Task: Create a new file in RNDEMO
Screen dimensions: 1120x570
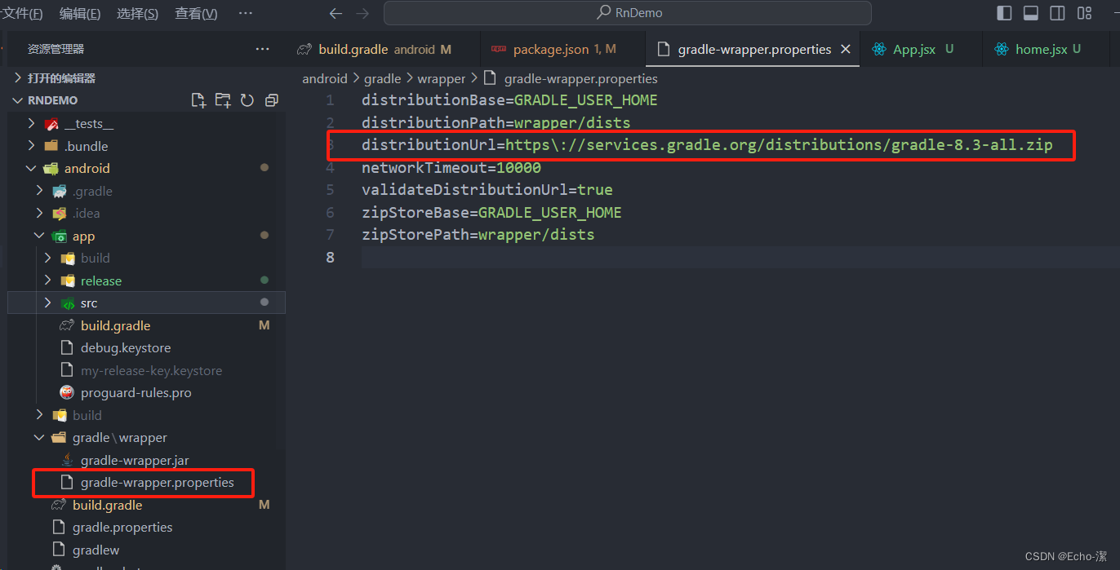Action: tap(198, 100)
